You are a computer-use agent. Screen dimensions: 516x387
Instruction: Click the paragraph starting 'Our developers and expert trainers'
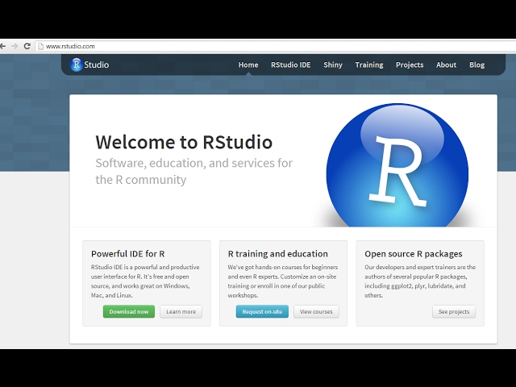[420, 281]
